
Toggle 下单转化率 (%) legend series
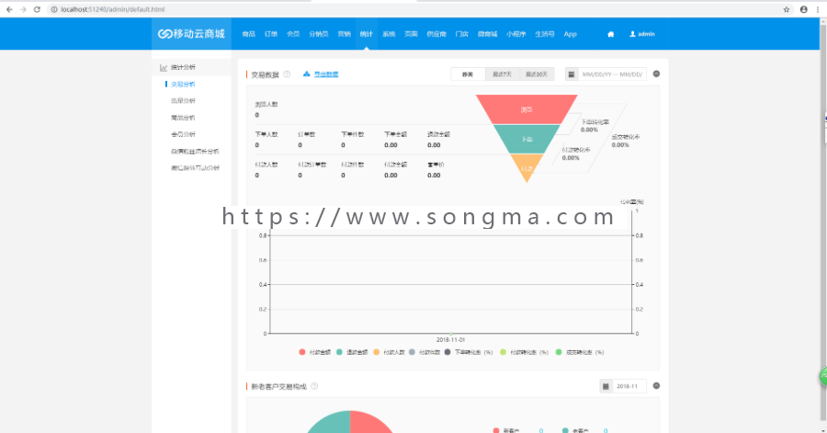tap(469, 352)
